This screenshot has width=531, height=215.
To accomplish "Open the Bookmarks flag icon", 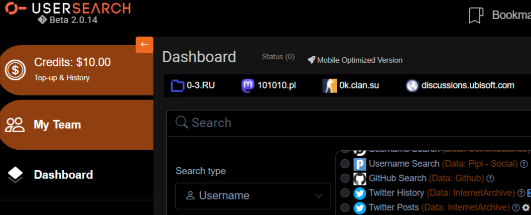I will tap(476, 15).
